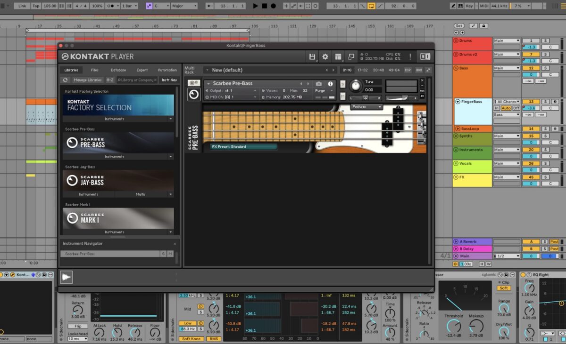Image resolution: width=566 pixels, height=344 pixels.
Task: Click the Scarbee Pre-Bass wrench/edit icon
Action: 193,83
